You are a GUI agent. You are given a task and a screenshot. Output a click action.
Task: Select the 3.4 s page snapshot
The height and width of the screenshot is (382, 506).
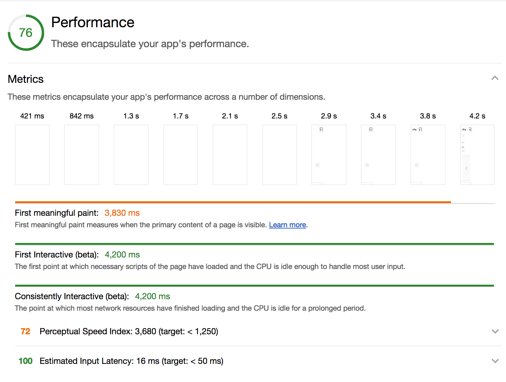click(378, 154)
